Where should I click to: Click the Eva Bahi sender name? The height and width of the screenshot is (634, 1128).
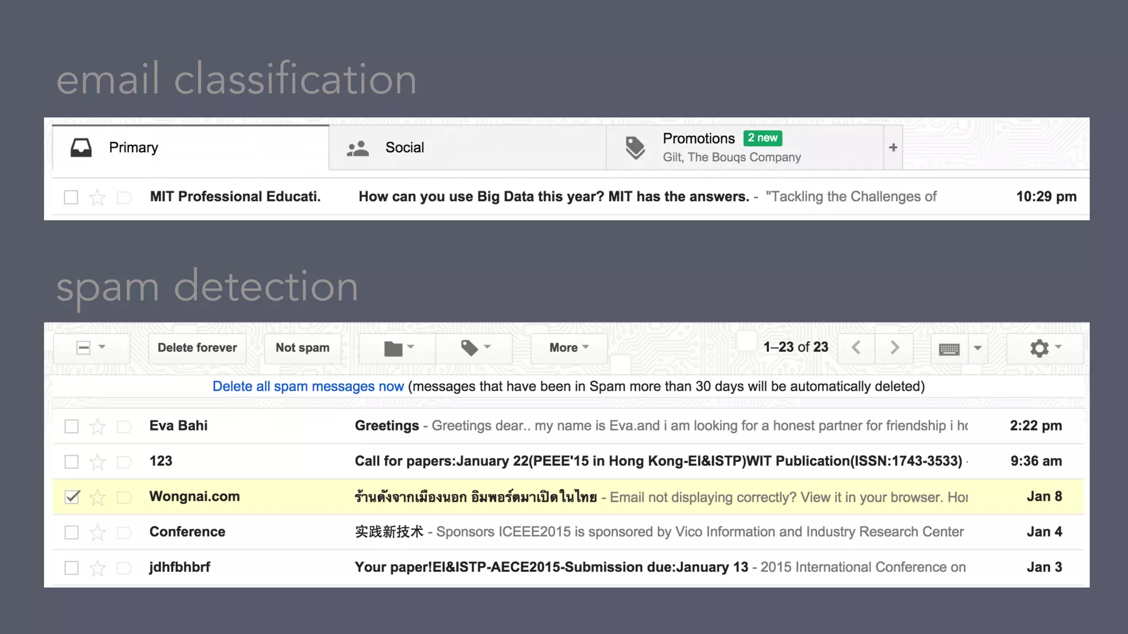(178, 425)
